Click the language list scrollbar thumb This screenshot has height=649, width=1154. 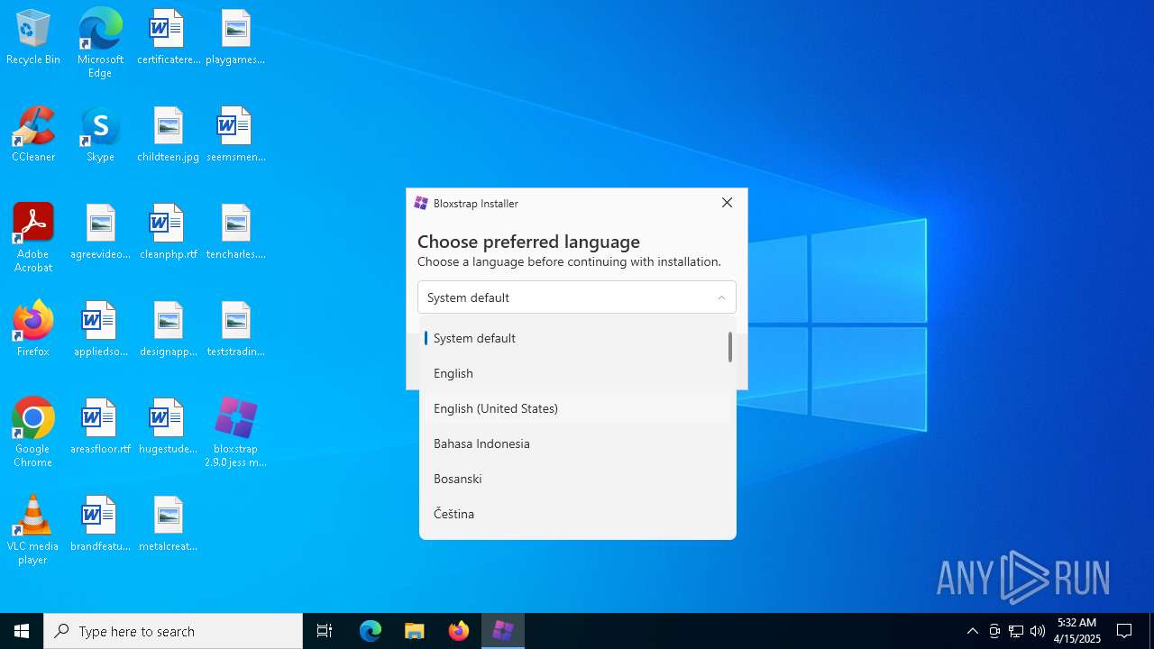pos(730,347)
